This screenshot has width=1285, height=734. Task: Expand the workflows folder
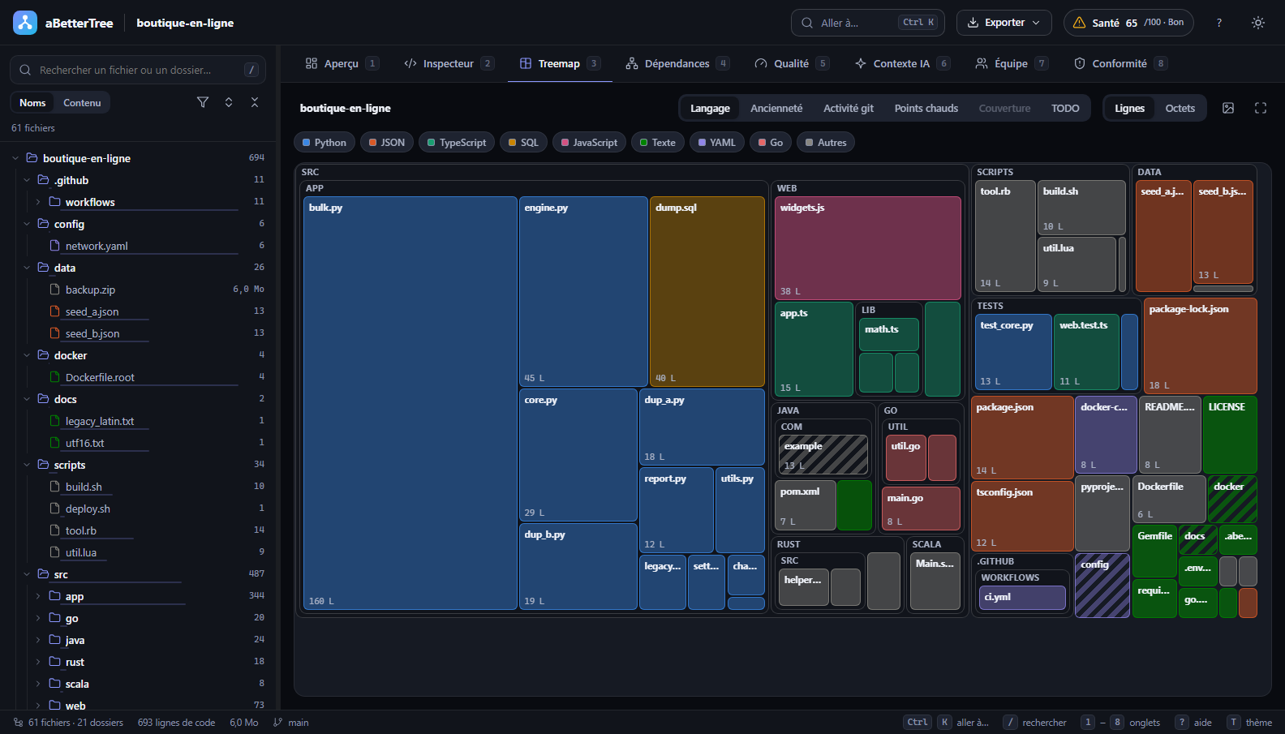38,202
